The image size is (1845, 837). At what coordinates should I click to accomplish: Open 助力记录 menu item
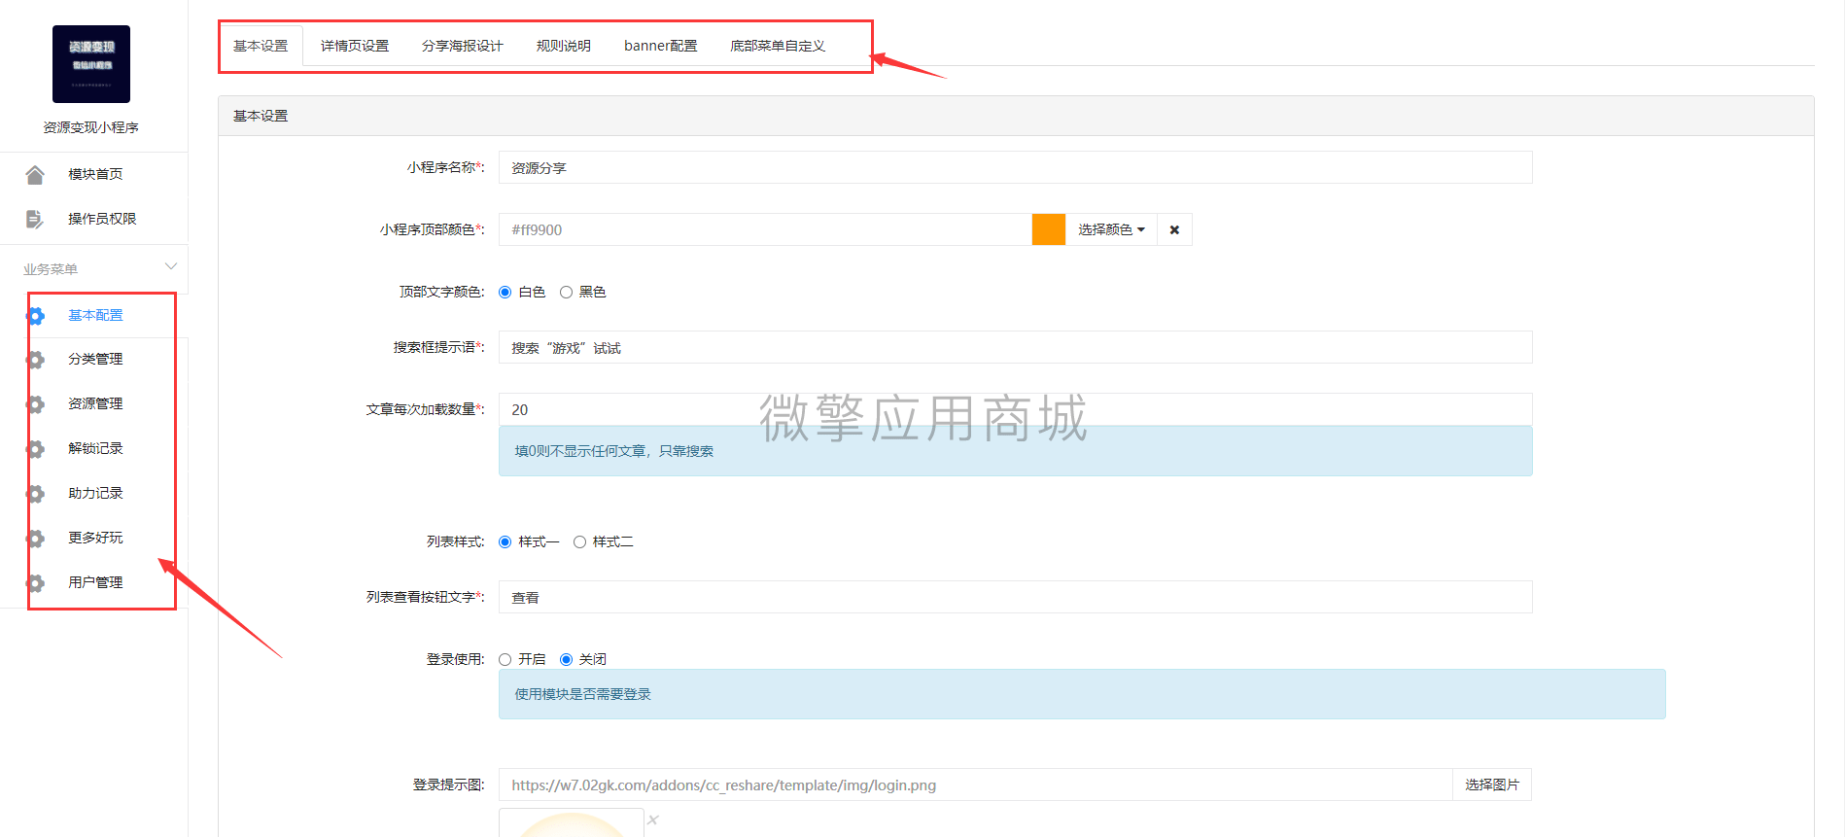click(94, 493)
